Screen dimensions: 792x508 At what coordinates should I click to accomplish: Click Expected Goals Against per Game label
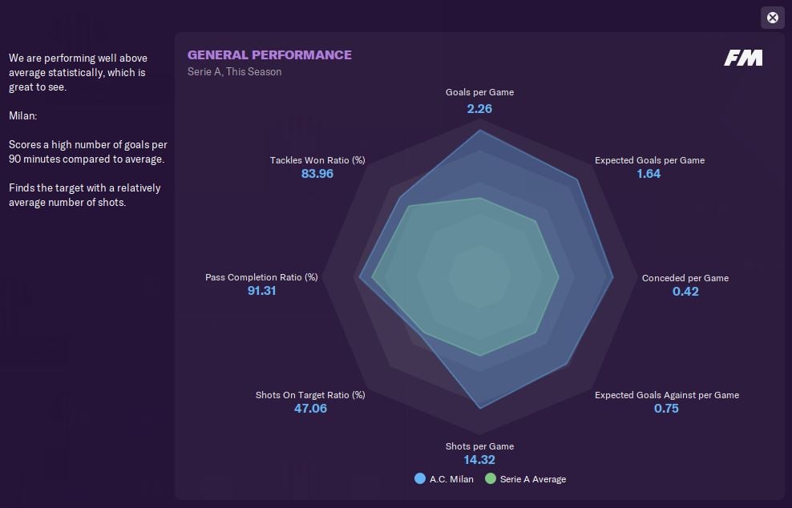666,395
